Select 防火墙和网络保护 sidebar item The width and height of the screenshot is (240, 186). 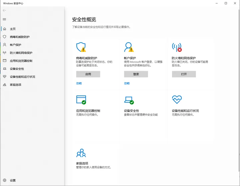click(21, 53)
